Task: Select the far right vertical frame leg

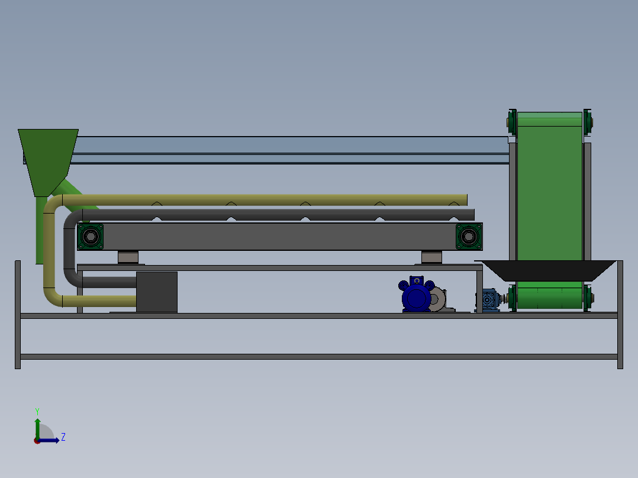Action: click(x=620, y=315)
